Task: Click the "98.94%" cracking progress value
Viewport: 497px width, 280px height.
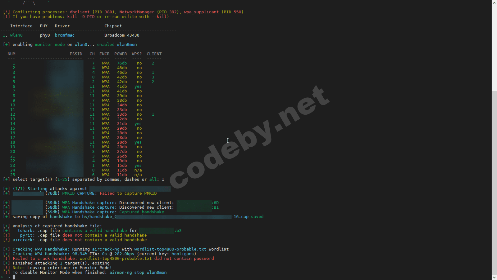Action: pos(80,254)
